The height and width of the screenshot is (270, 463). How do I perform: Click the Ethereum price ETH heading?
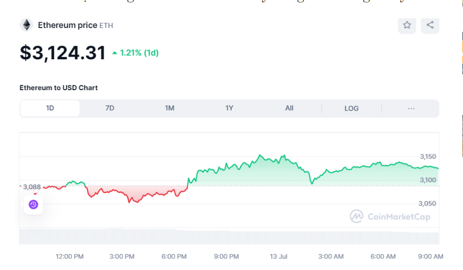tap(75, 26)
